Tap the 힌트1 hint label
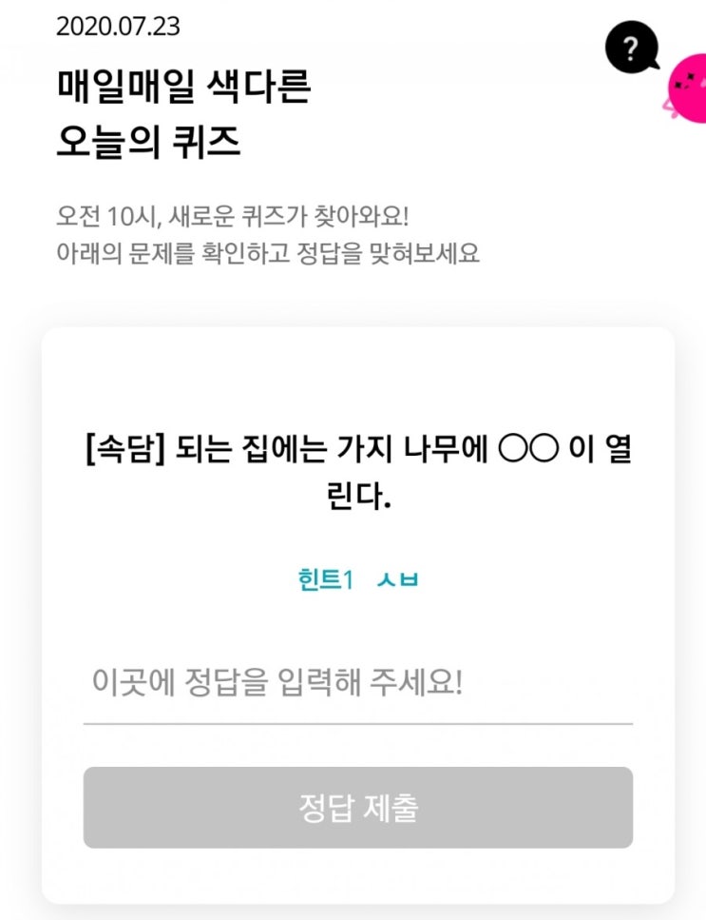Viewport: 706px width, 920px height. [326, 579]
